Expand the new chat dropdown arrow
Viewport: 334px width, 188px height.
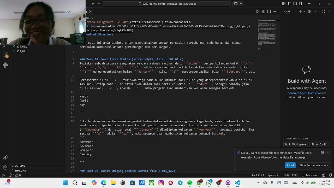point(304,11)
